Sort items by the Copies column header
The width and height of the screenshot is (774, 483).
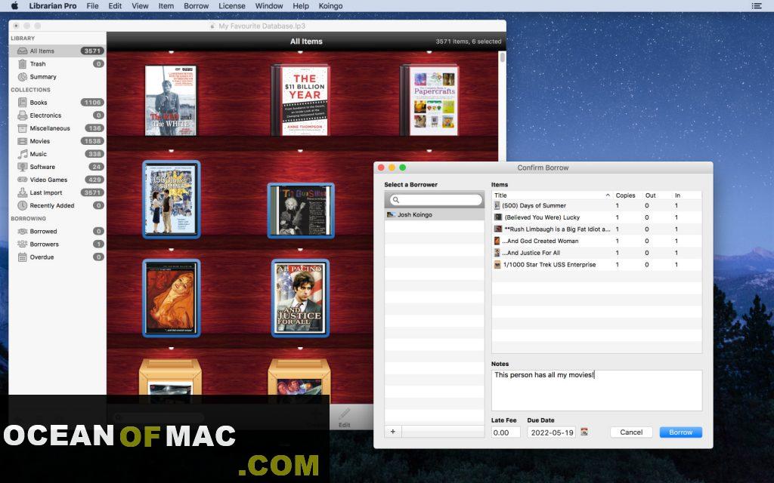[x=625, y=195]
